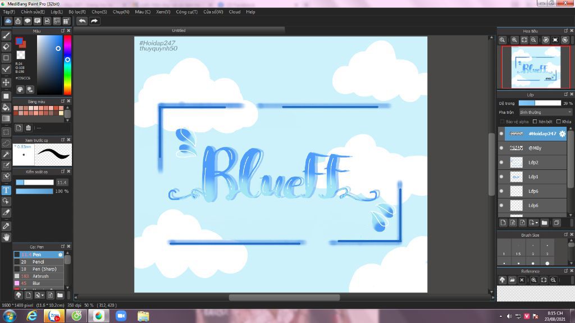Open the color palette icon in Màu panel
The height and width of the screenshot is (323, 575).
pos(20,89)
